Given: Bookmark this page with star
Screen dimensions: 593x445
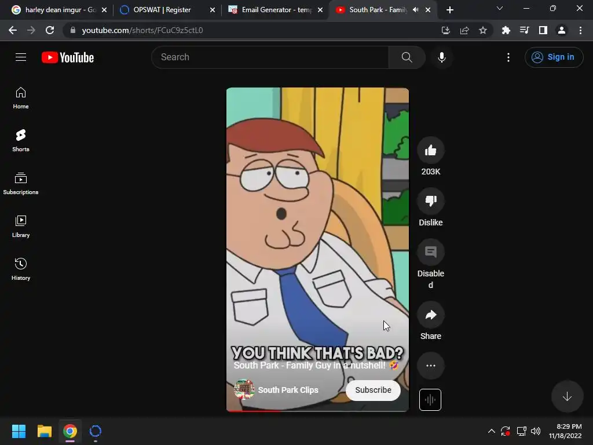Looking at the screenshot, I should pyautogui.click(x=482, y=30).
